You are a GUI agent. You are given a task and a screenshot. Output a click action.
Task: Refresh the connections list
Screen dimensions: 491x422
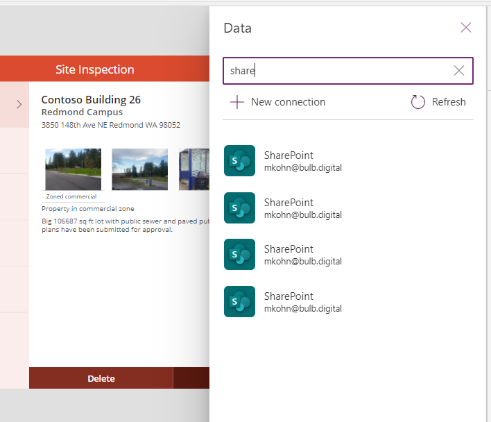click(438, 102)
